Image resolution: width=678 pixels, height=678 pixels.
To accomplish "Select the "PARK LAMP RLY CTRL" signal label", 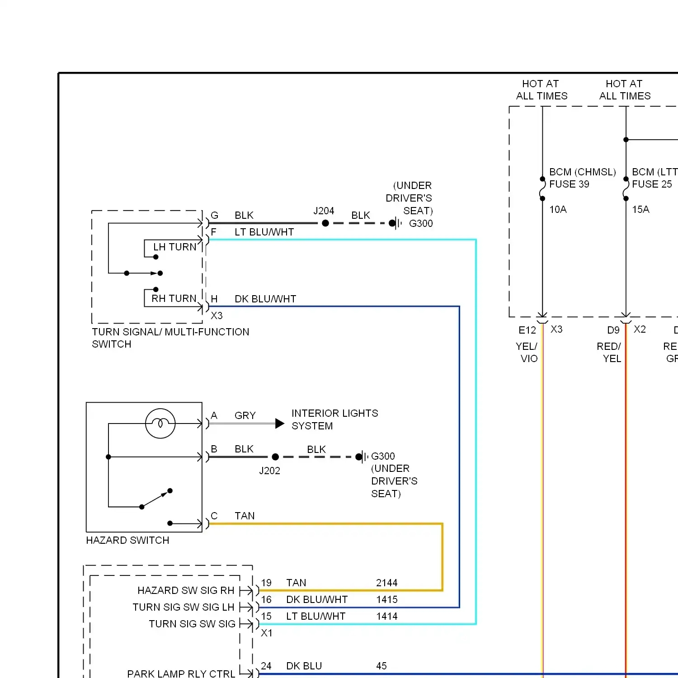I will click(181, 673).
